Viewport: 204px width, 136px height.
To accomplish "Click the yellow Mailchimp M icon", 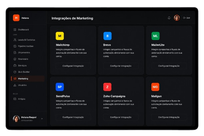I will tap(60, 36).
